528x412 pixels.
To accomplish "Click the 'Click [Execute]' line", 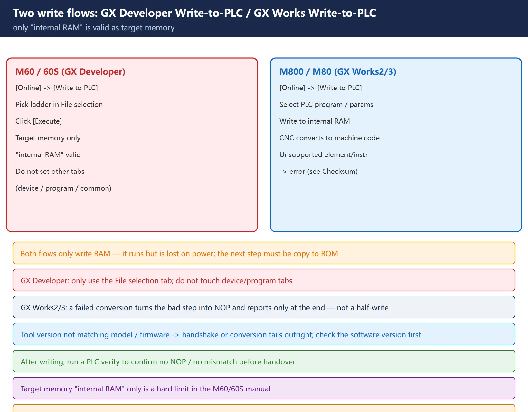I will [x=39, y=121].
